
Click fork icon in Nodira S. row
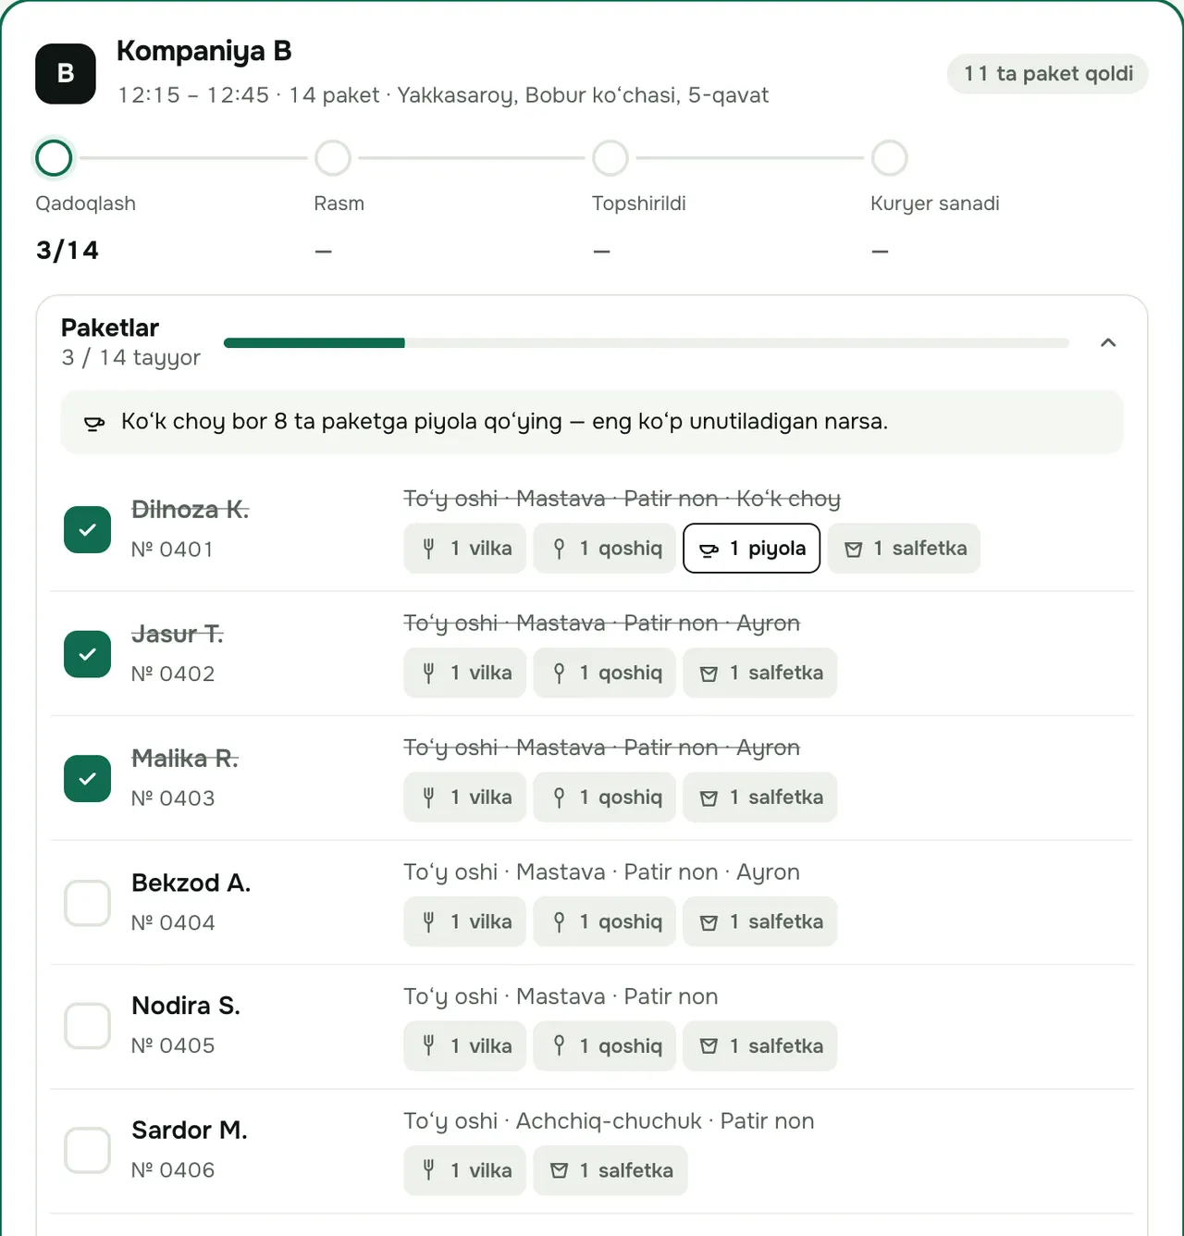428,1045
